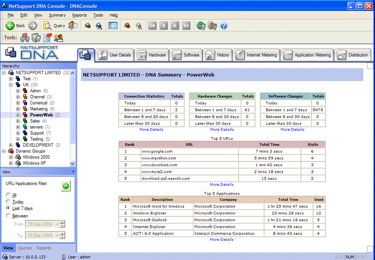375x260 pixels.
Task: Switch to the History tab
Action: pyautogui.click(x=217, y=55)
